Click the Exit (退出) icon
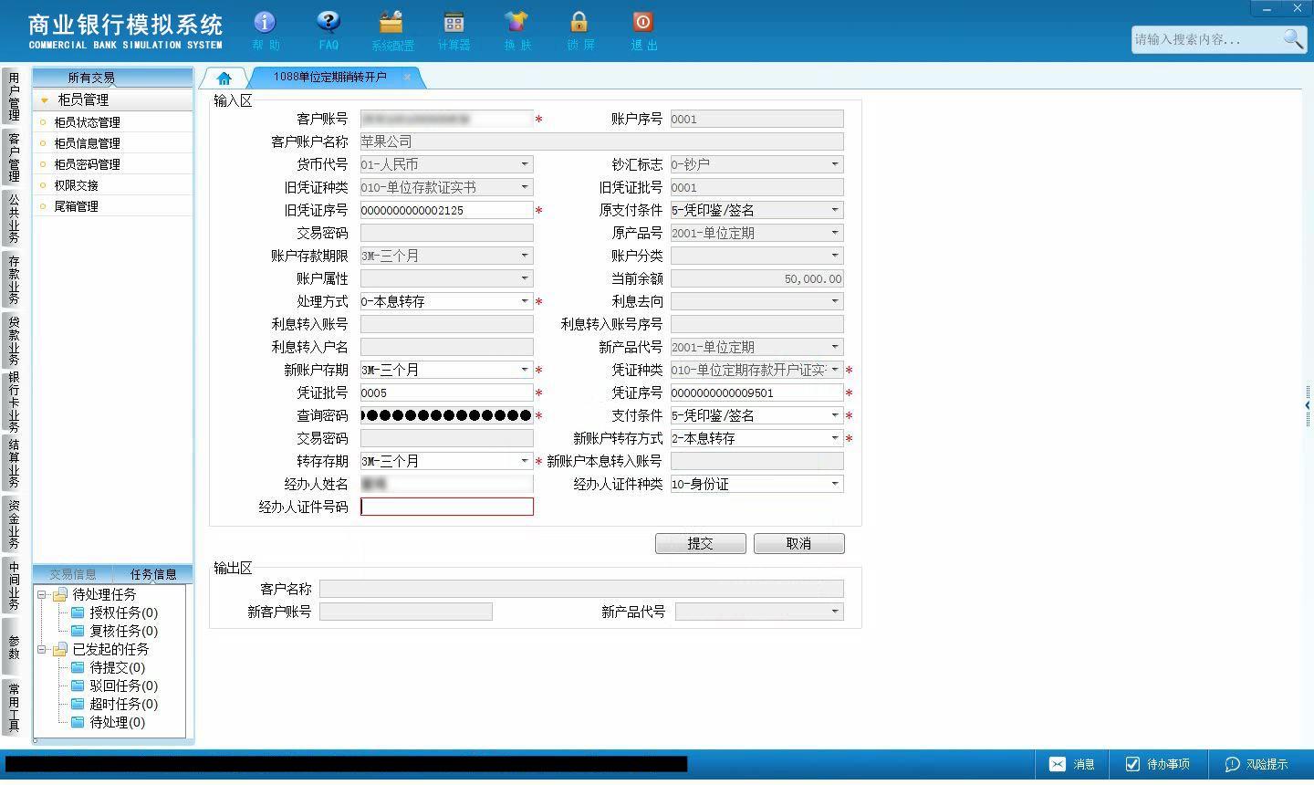The image size is (1314, 785). (643, 30)
